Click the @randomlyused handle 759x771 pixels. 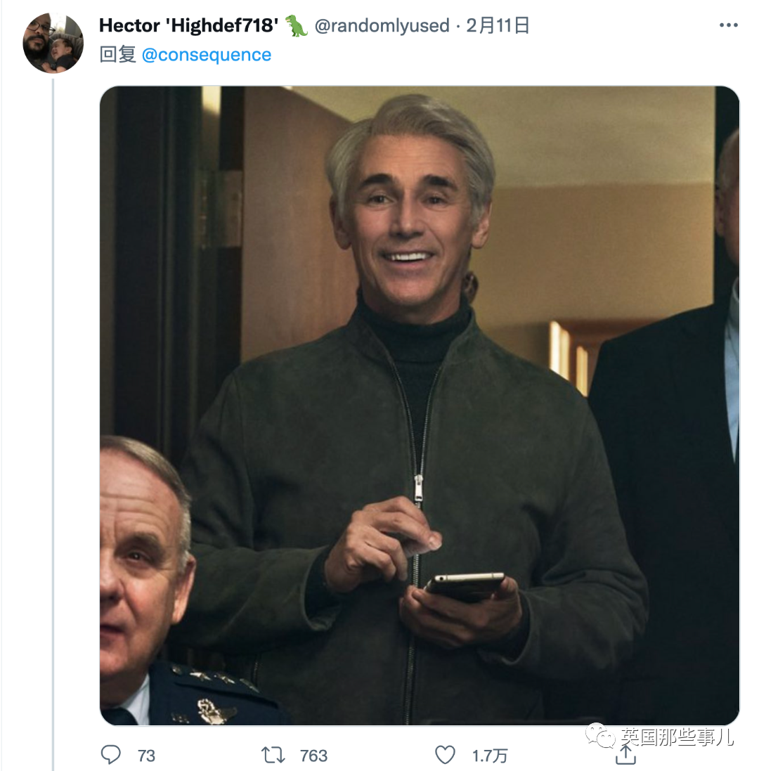point(381,26)
